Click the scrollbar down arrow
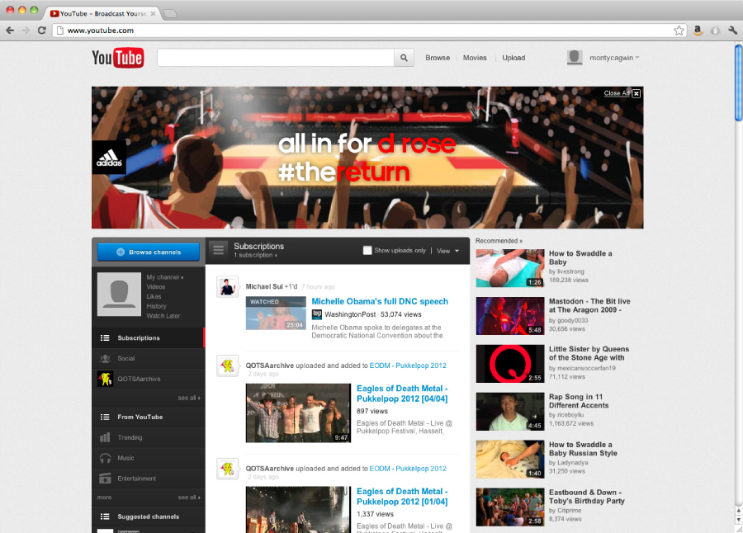Image resolution: width=743 pixels, height=533 pixels. coord(739,520)
